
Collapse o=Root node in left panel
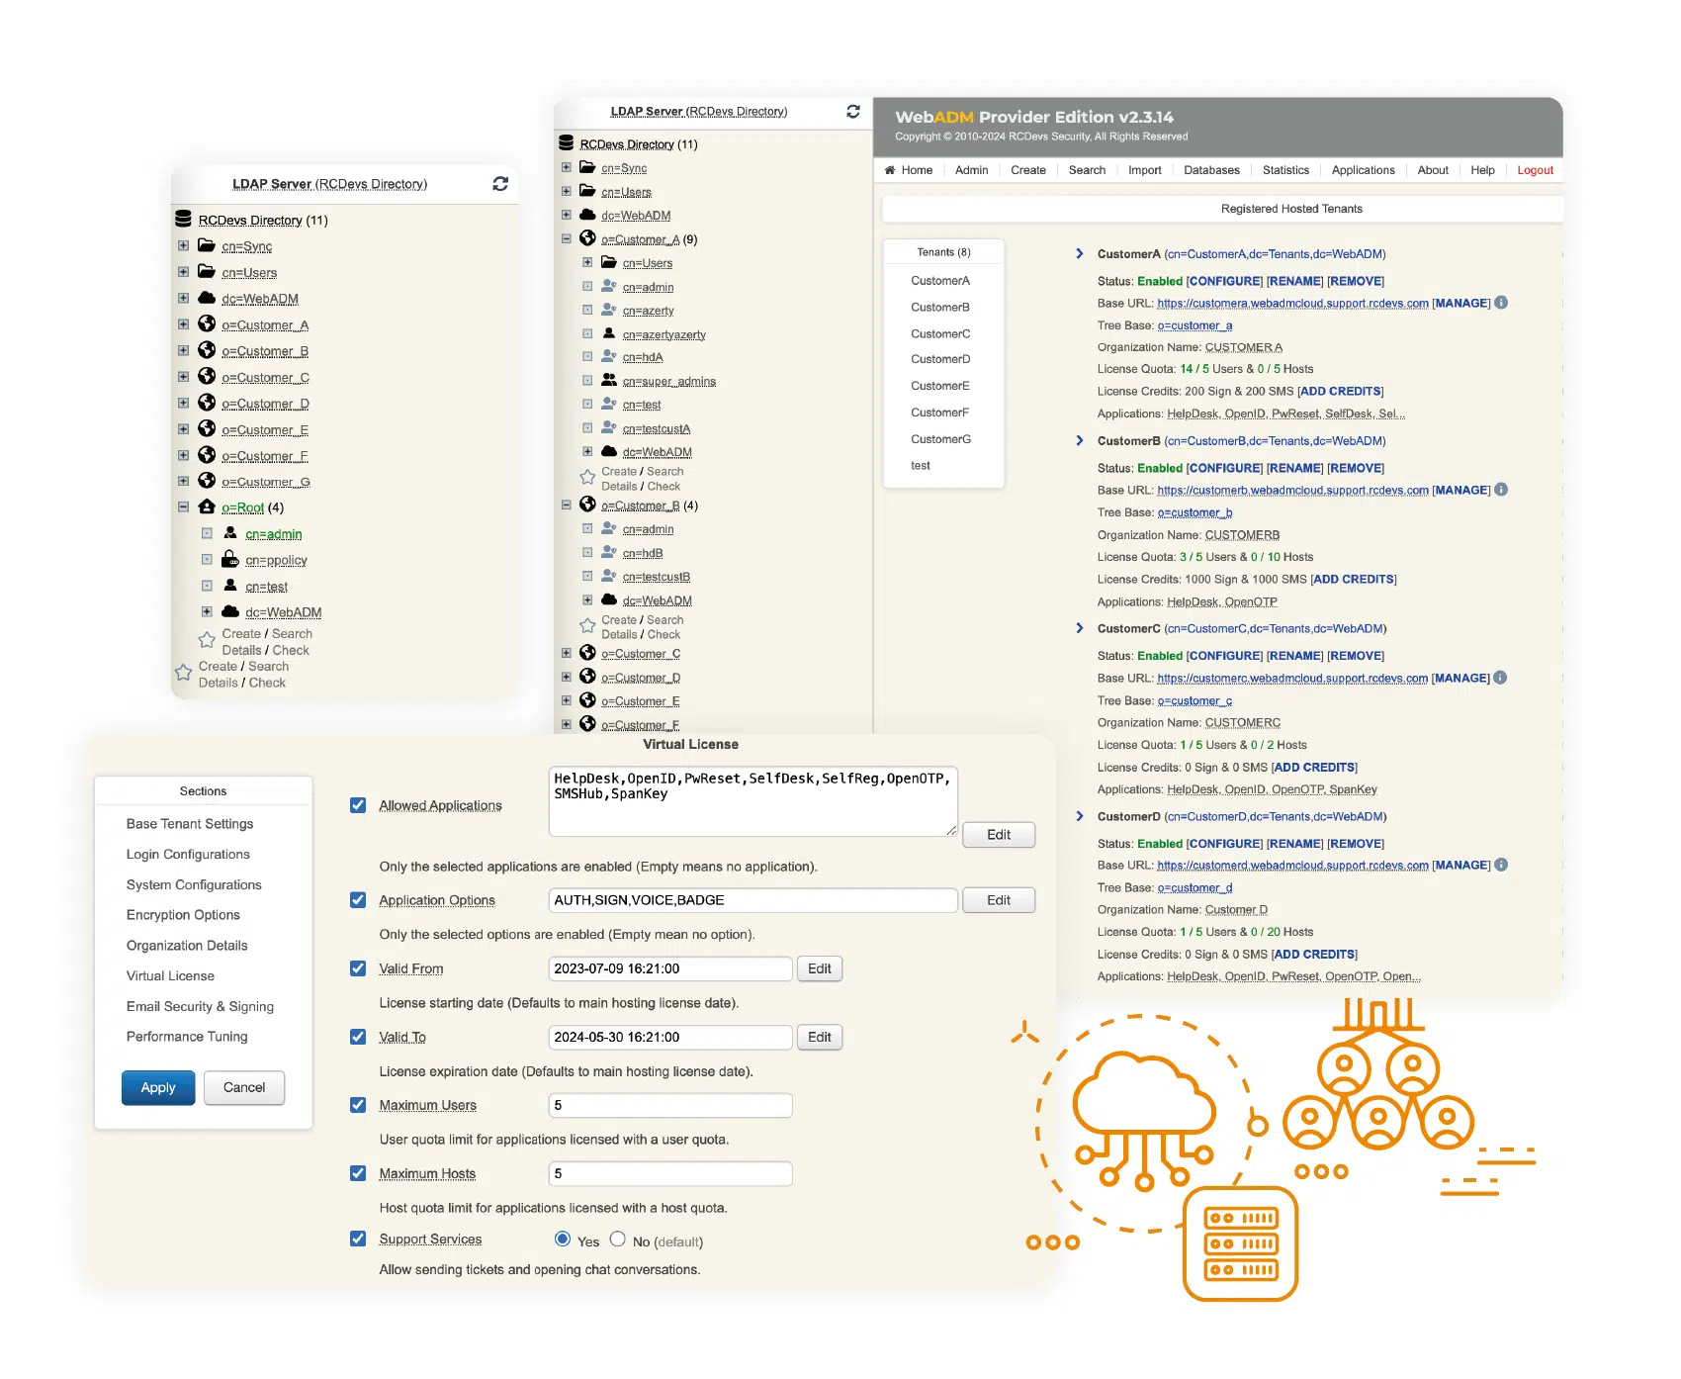[x=183, y=506]
